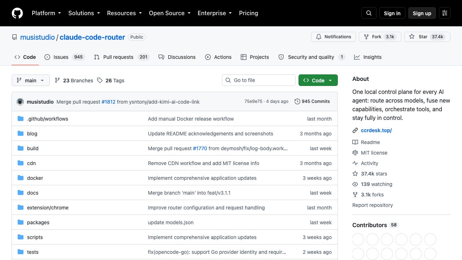462x260 pixels.
Task: Open the ccrdesk.top website link
Action: pyautogui.click(x=376, y=130)
